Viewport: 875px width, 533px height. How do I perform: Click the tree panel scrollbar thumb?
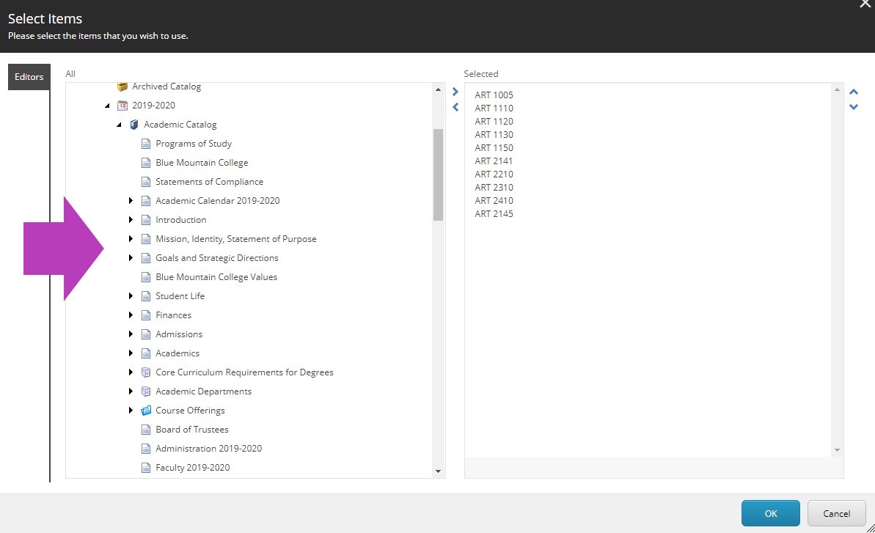pyautogui.click(x=438, y=174)
